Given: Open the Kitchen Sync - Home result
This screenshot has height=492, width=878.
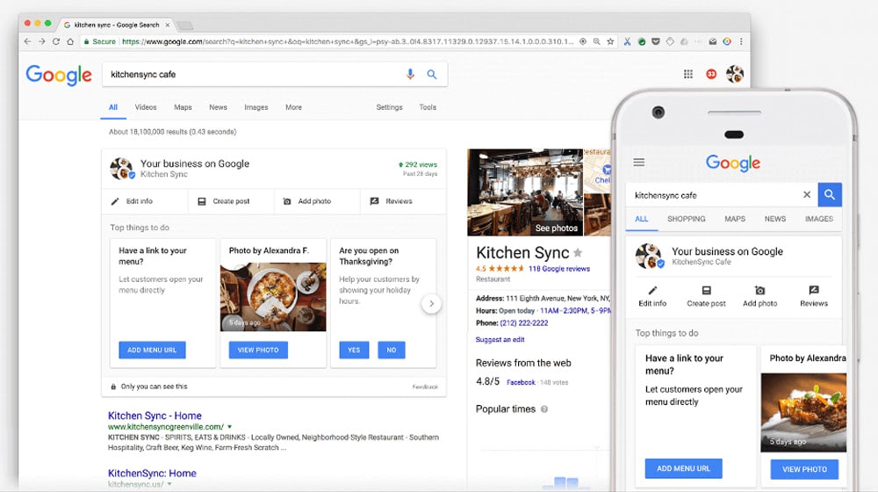Looking at the screenshot, I should [x=155, y=416].
